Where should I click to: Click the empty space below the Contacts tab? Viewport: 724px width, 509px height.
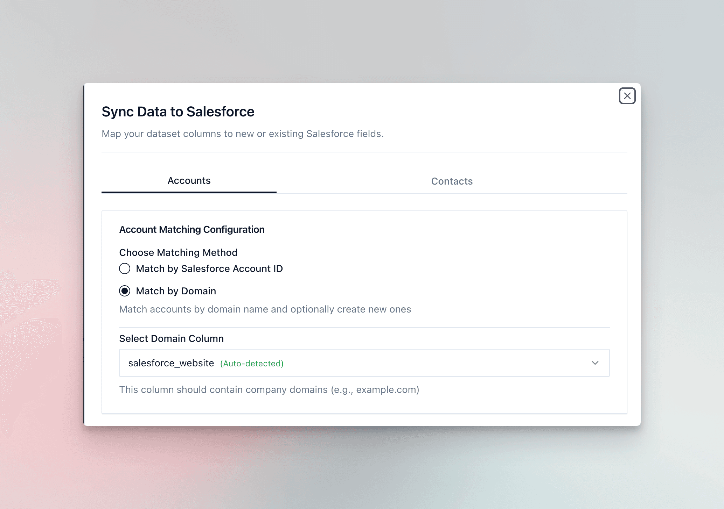(x=452, y=202)
